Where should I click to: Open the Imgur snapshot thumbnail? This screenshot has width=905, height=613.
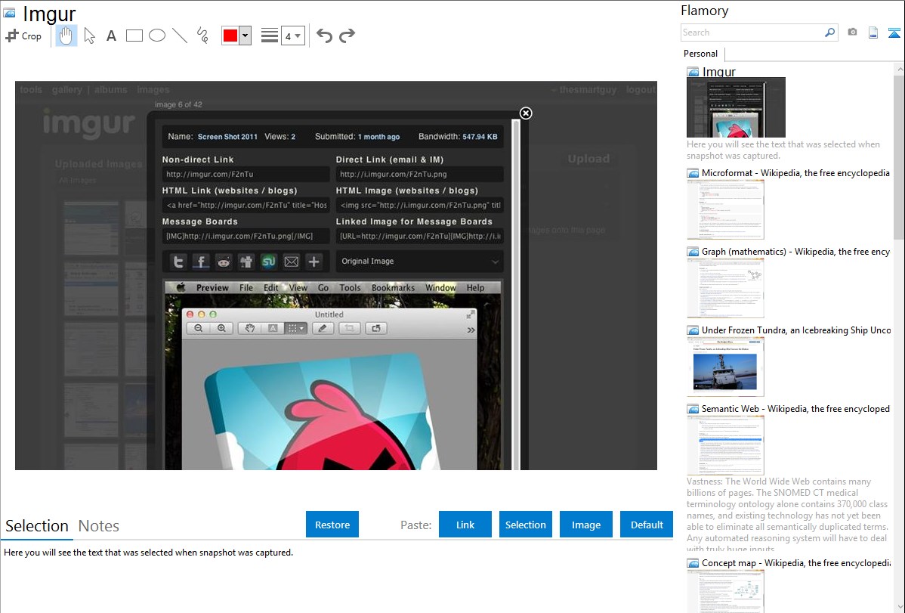(x=736, y=107)
